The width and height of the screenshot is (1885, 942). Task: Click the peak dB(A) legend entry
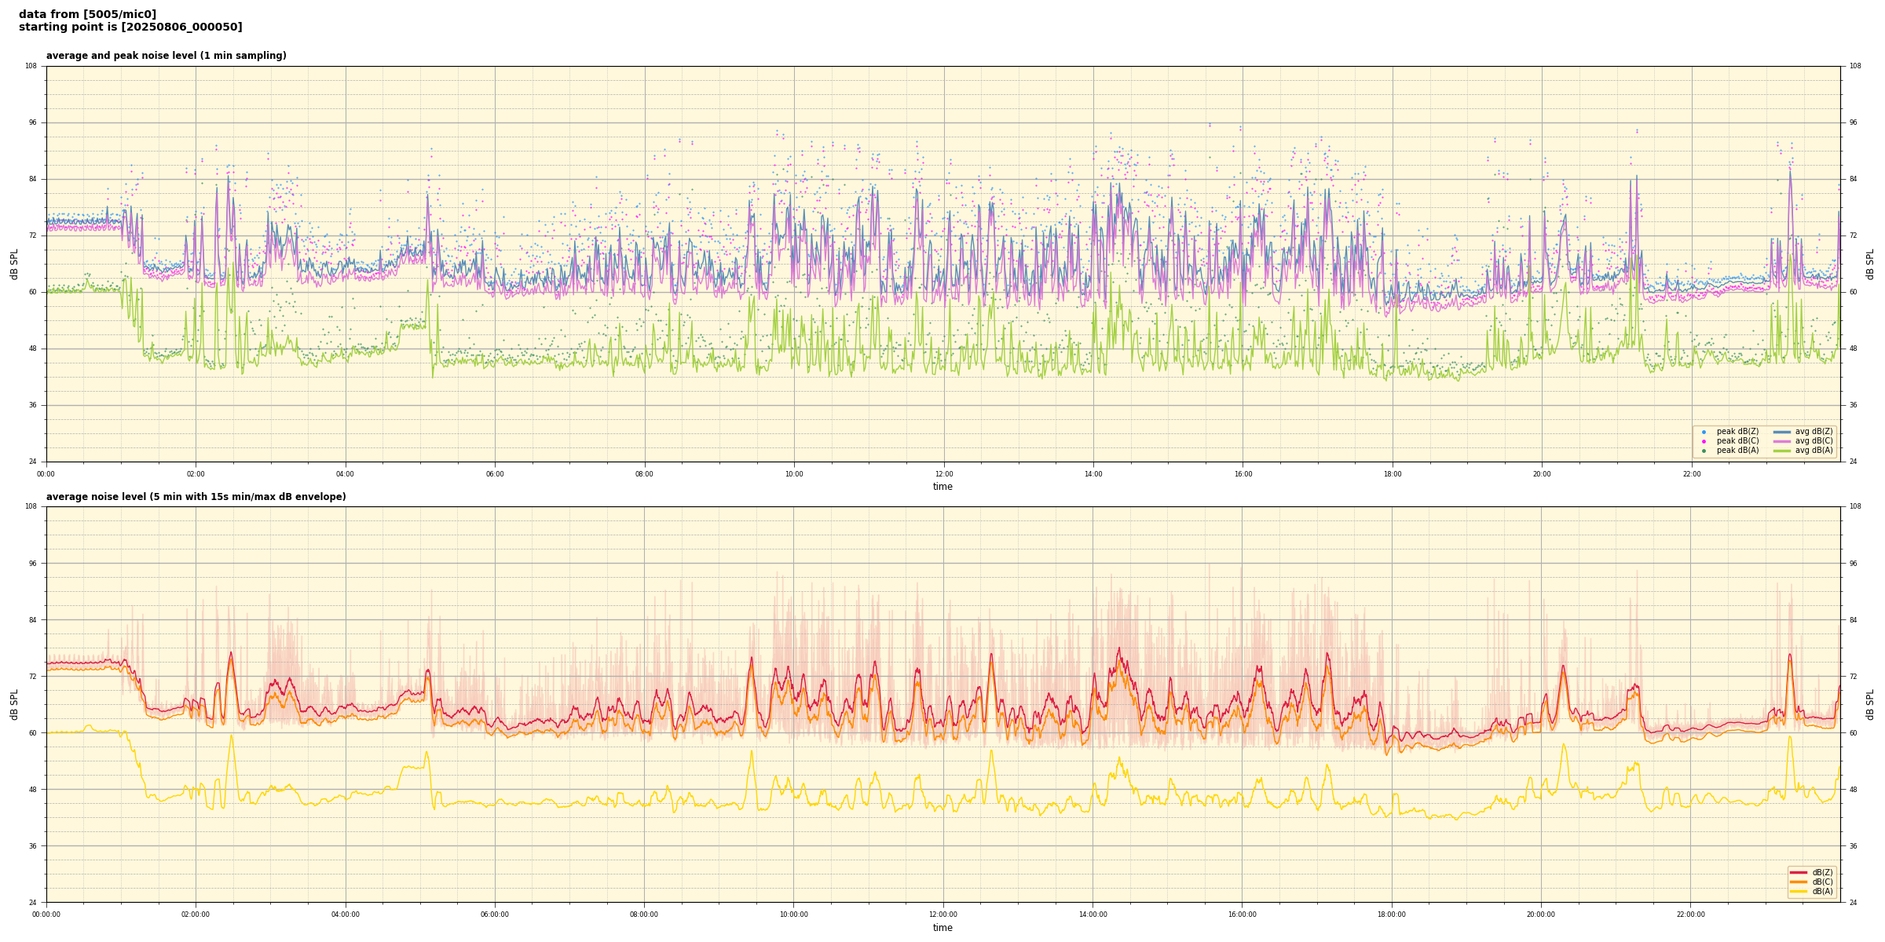1737,451
